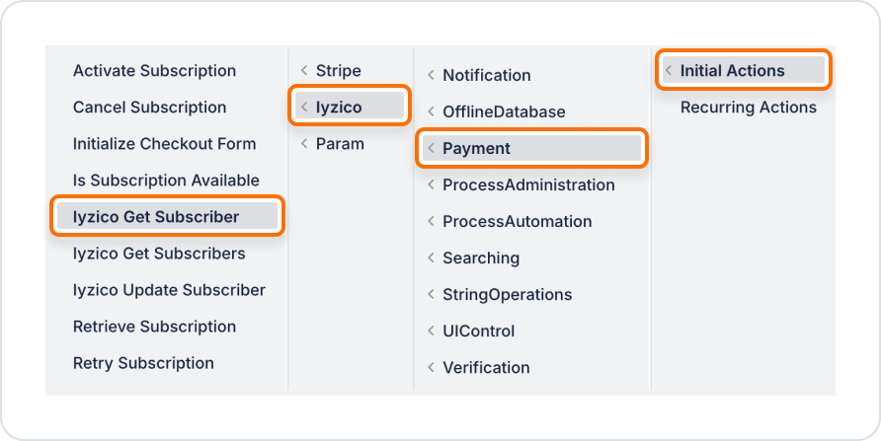Open Initial Actions menu

pos(744,70)
